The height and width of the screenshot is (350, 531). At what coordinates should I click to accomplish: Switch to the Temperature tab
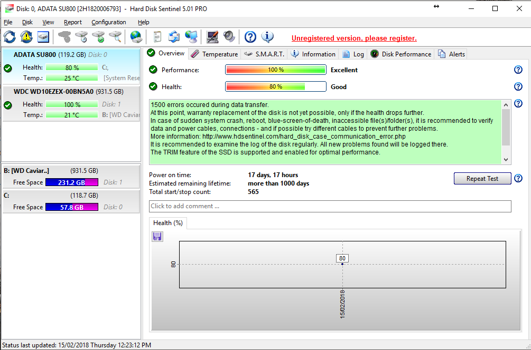coord(215,54)
